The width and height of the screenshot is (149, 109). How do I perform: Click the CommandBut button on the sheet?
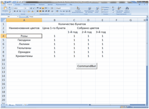[x=87, y=66]
